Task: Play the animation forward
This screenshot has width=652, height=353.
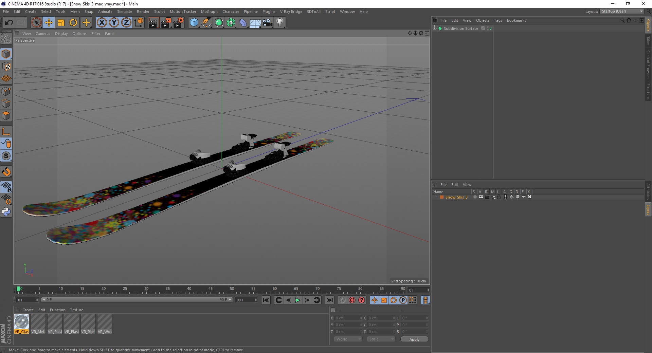Action: pos(297,300)
